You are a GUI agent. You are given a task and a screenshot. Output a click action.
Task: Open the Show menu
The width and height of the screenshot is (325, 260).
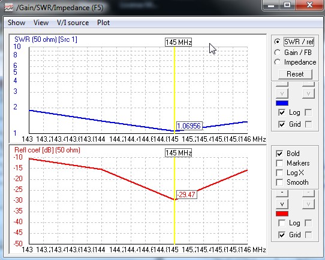(x=17, y=23)
